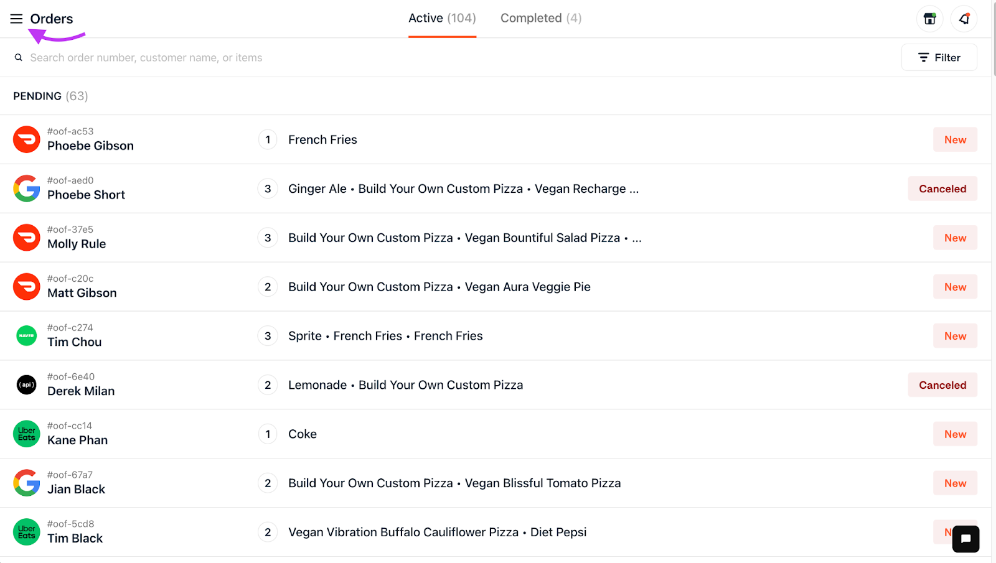This screenshot has height=563, width=996.
Task: Click Google icon on Phoebe Short order
Action: point(27,188)
